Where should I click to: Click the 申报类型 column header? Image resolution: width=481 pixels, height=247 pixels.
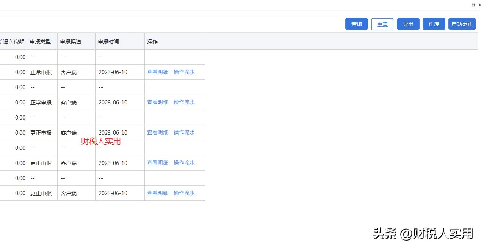point(40,42)
